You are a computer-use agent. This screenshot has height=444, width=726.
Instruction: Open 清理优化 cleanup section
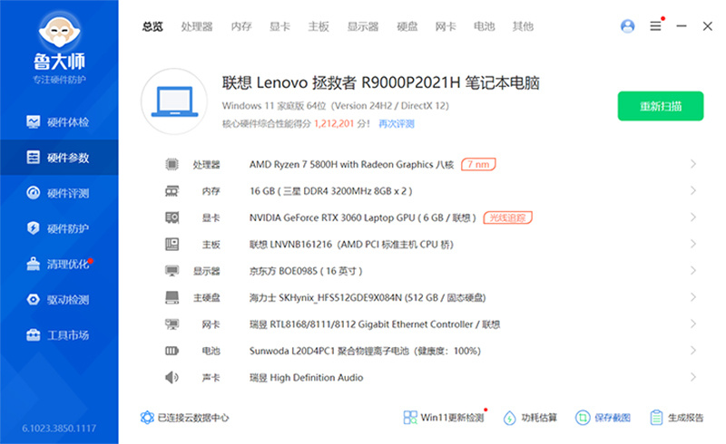coord(59,264)
